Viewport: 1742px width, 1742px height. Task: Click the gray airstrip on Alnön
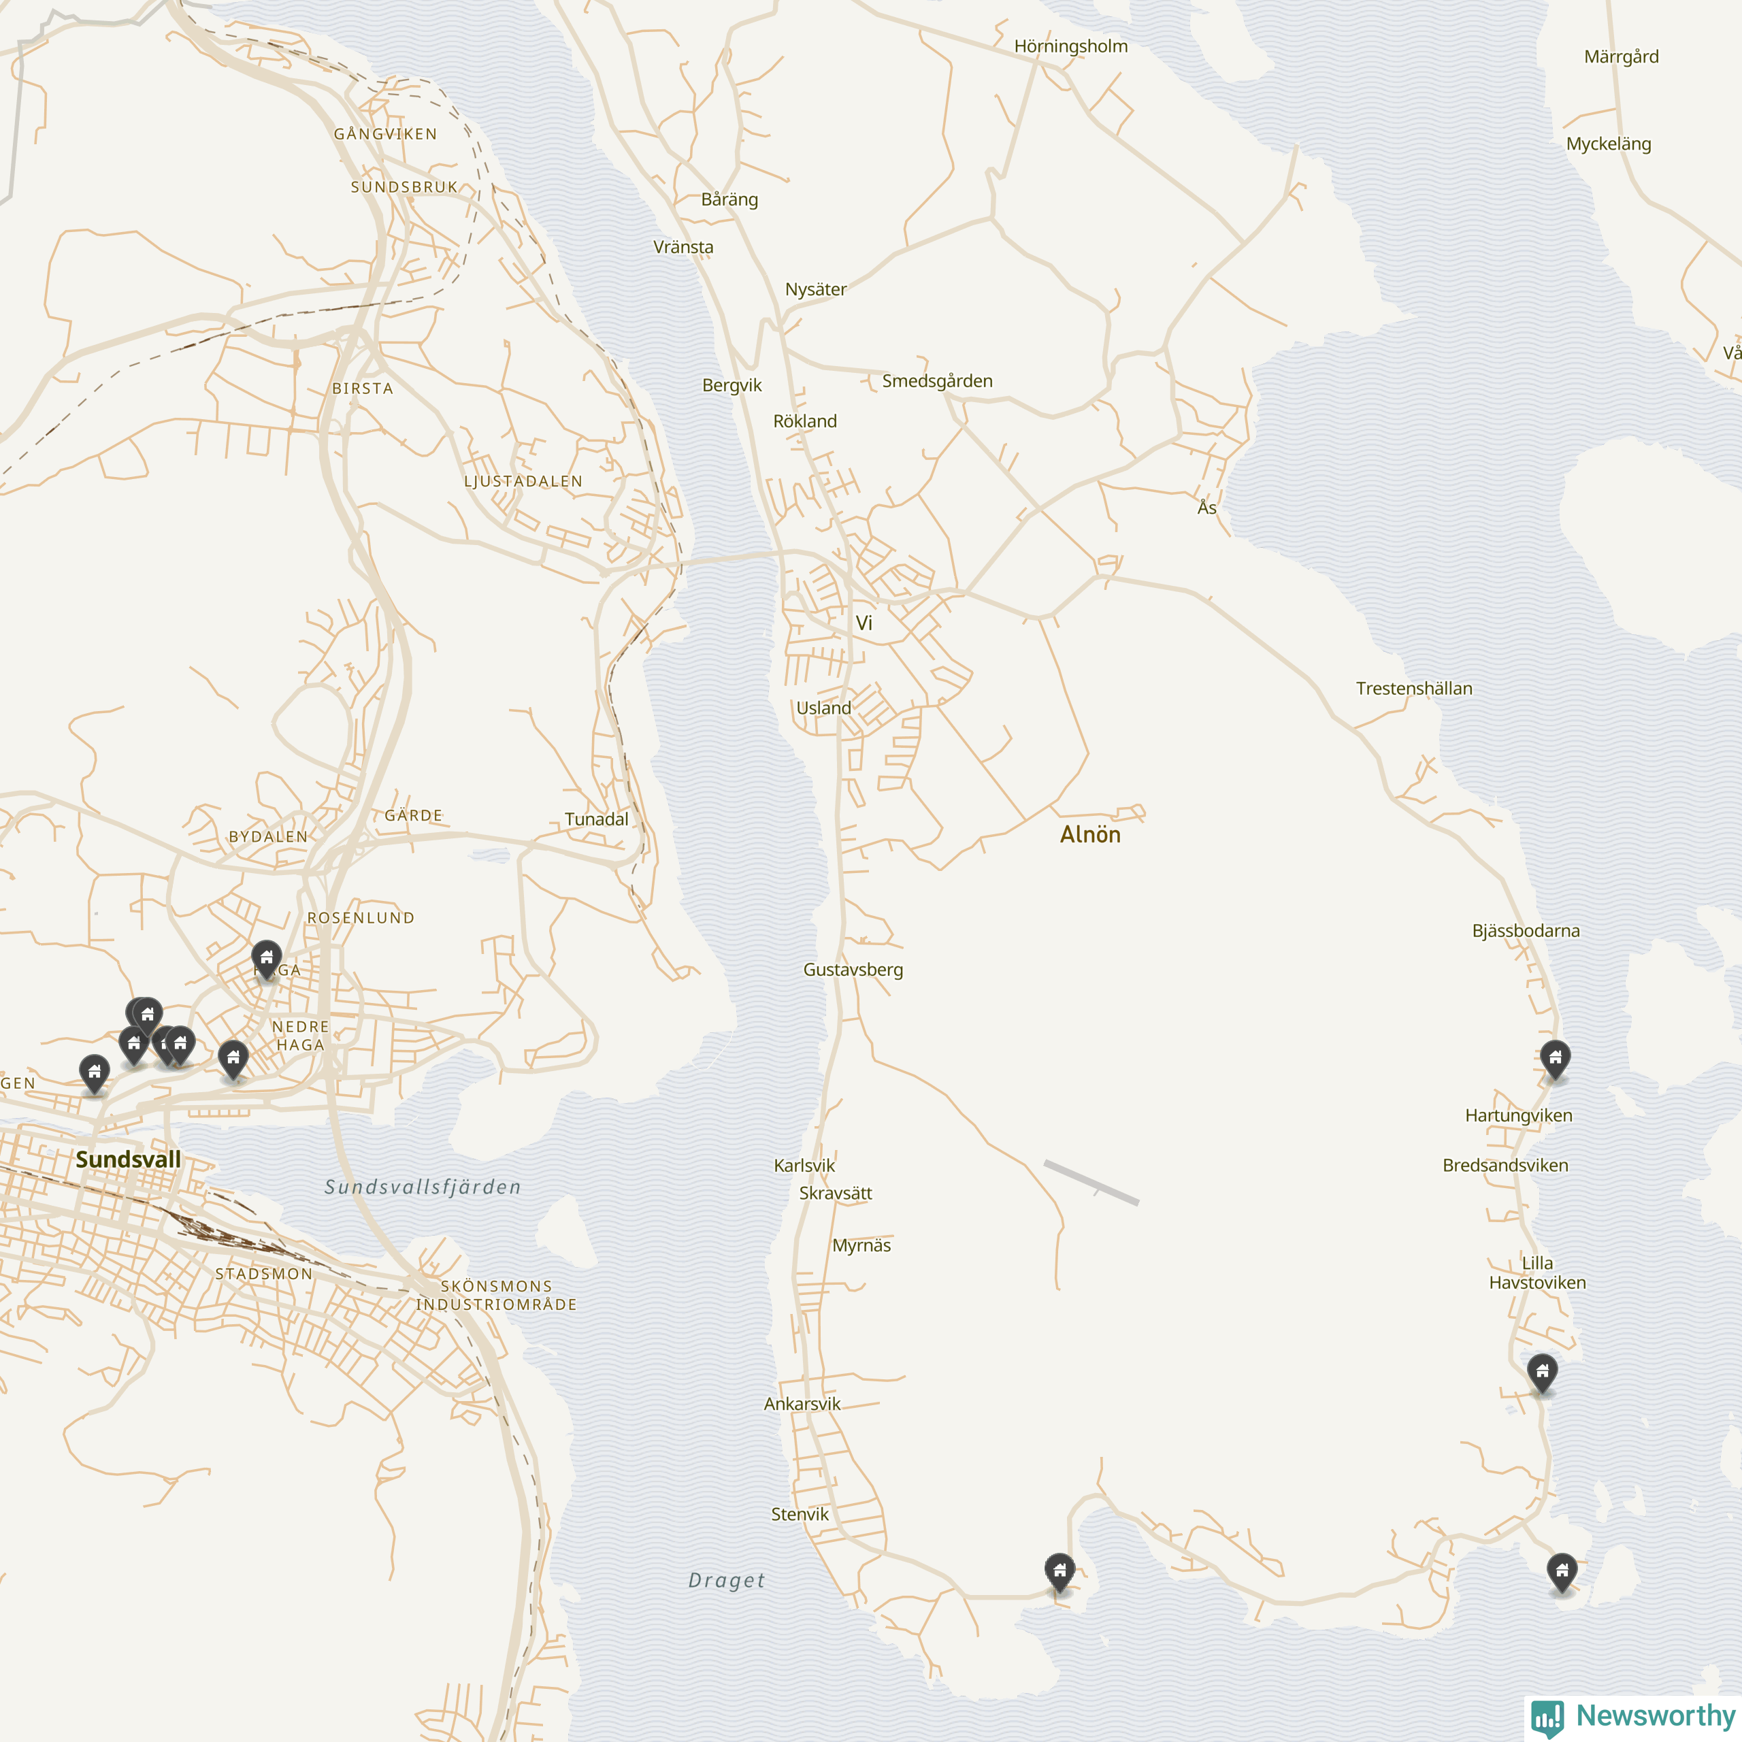click(1091, 1183)
